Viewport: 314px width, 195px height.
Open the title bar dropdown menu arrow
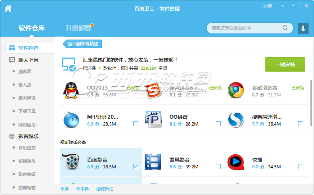(282, 6)
